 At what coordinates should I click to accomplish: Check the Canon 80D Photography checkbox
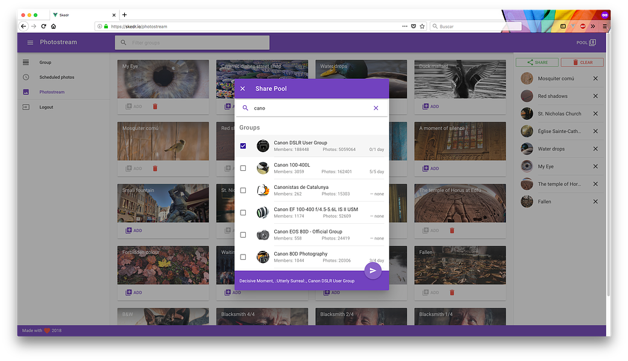point(243,257)
